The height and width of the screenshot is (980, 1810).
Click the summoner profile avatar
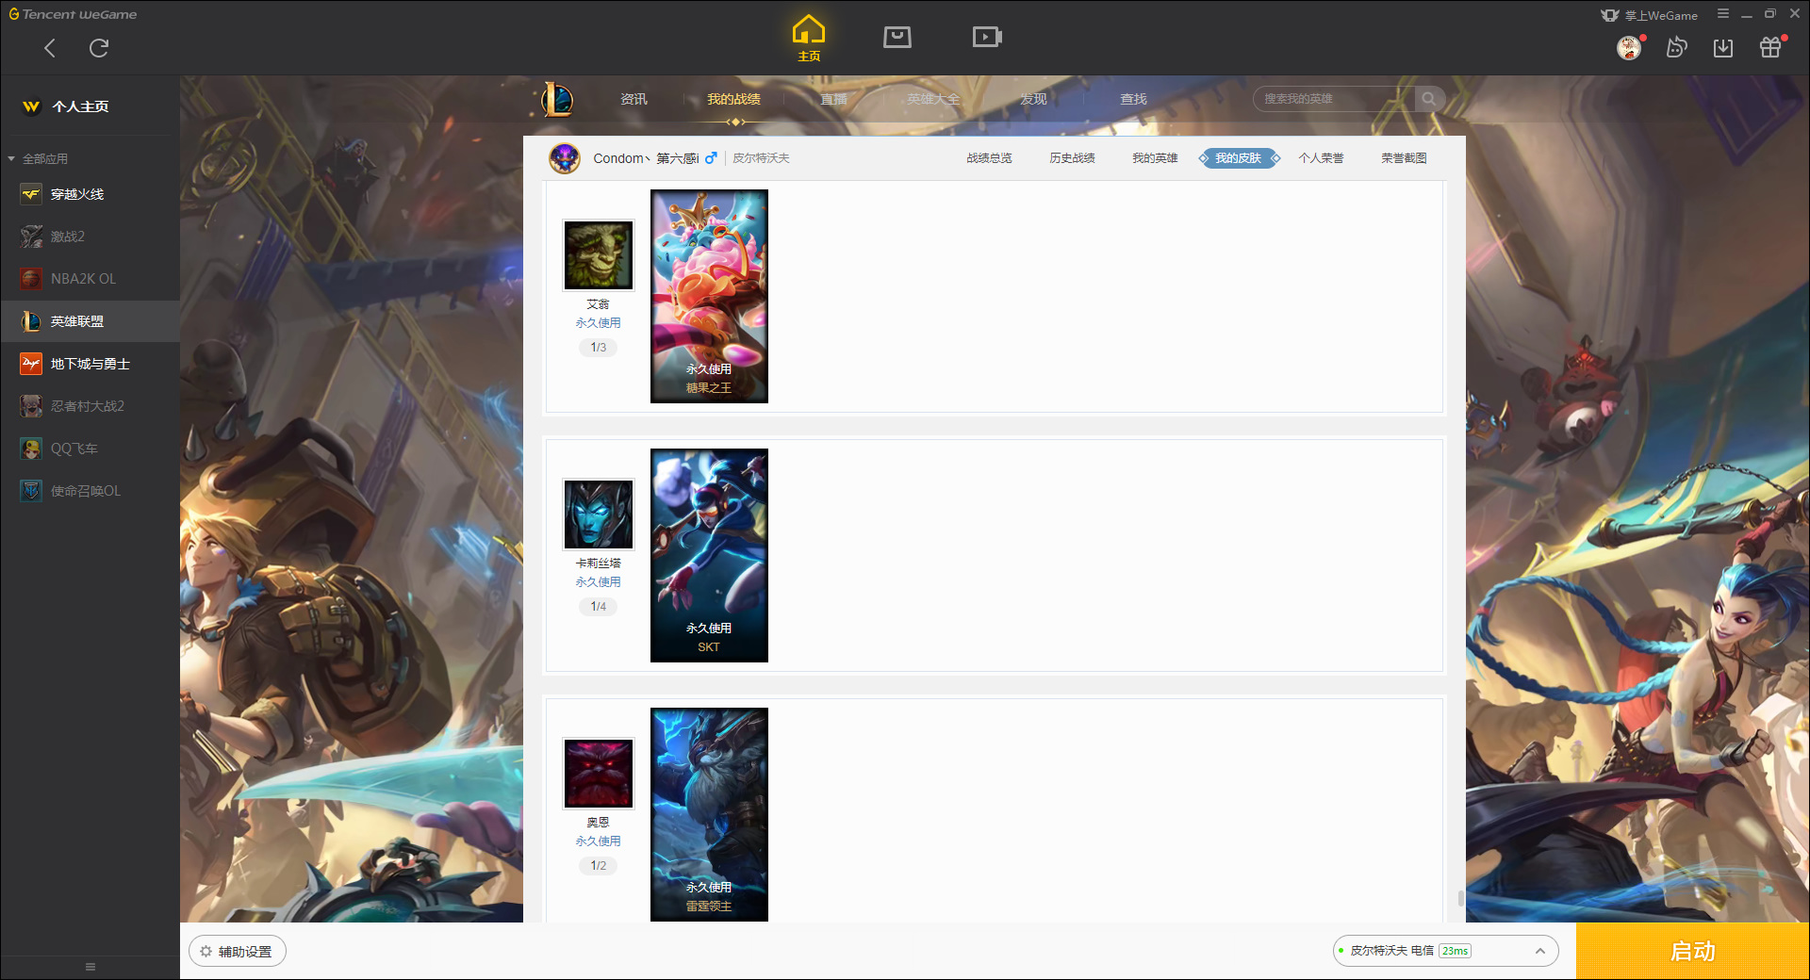point(565,158)
